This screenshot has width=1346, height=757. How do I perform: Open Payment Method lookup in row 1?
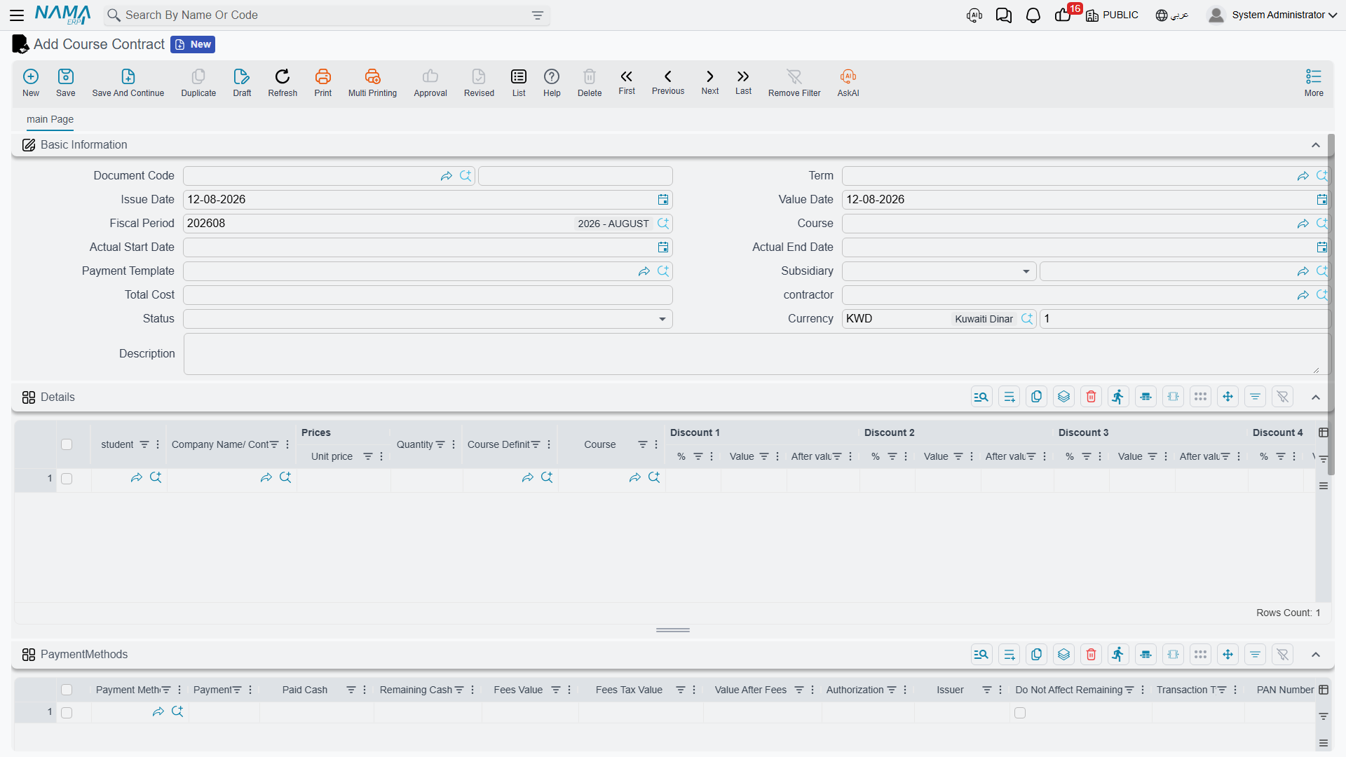(177, 711)
